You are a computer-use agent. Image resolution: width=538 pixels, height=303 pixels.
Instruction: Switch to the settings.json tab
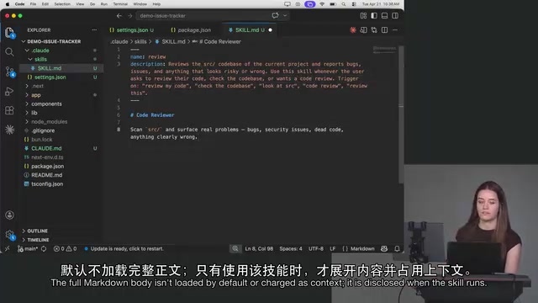click(x=131, y=30)
